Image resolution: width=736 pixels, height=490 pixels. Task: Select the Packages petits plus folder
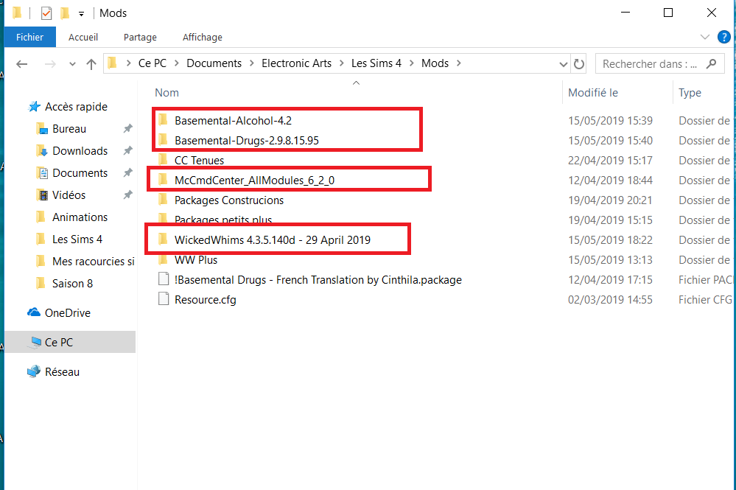(x=223, y=219)
